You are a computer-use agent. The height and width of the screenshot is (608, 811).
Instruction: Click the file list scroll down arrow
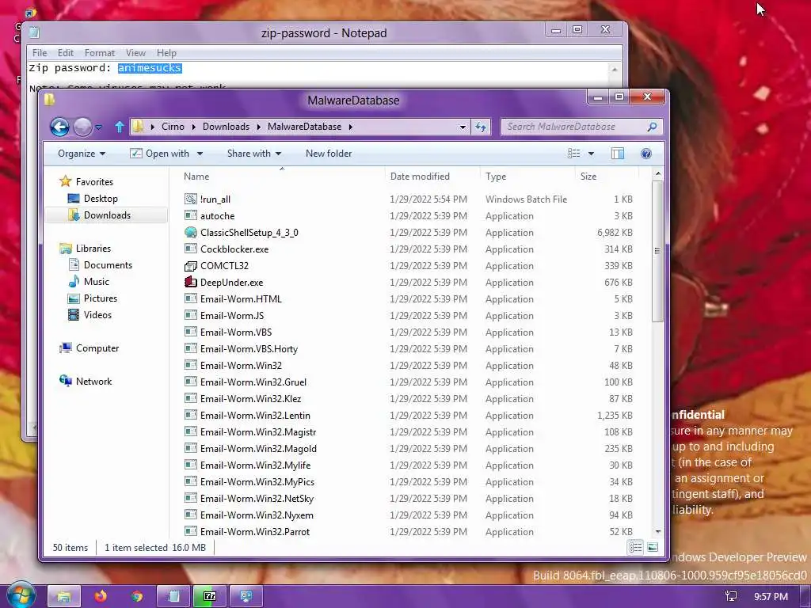point(658,531)
